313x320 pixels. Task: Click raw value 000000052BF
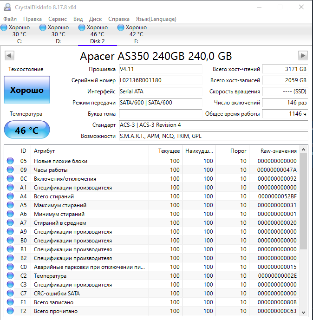(x=277, y=196)
